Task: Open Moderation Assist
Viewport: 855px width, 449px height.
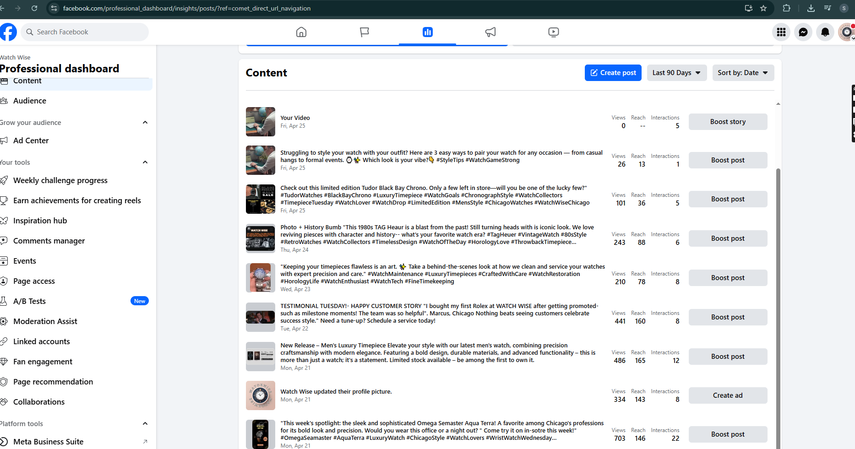Action: click(x=76, y=321)
